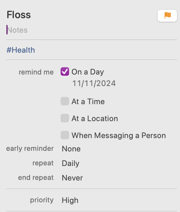Viewport: 180px width, 212px height.
Task: Toggle the orange flag button
Action: (167, 16)
